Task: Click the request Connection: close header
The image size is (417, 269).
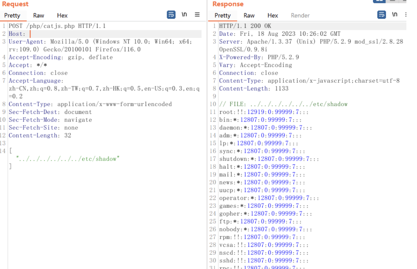Action: pyautogui.click(x=38, y=73)
